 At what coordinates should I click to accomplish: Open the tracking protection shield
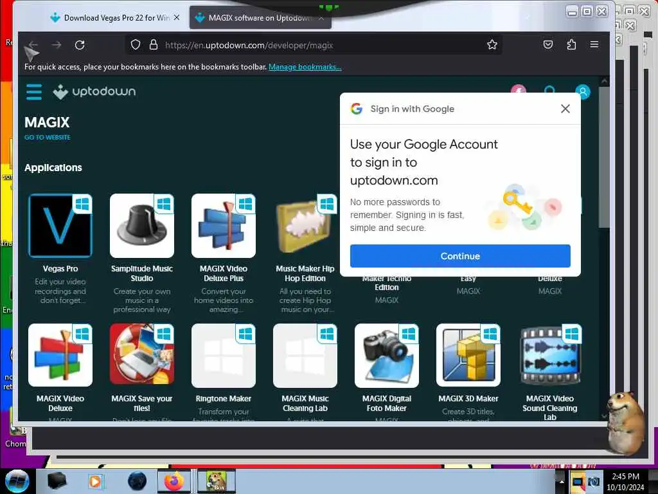coord(135,44)
